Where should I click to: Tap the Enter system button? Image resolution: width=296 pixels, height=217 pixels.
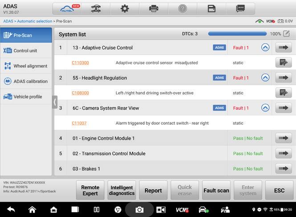tap(247, 190)
